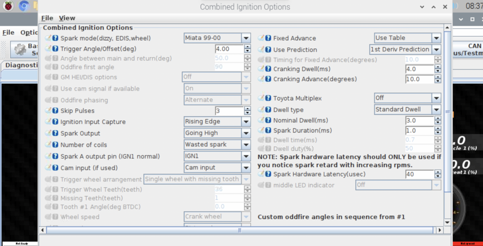Show help for Number of coils
483x246 pixels.
(x=55, y=144)
